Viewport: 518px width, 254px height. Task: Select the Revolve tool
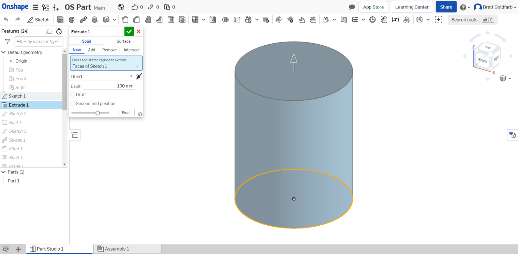pos(72,19)
